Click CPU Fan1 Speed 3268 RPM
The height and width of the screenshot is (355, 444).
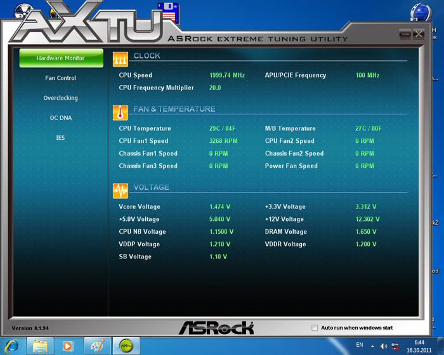pos(223,141)
